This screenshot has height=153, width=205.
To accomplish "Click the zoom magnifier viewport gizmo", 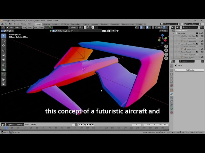I will [x=166, y=46].
